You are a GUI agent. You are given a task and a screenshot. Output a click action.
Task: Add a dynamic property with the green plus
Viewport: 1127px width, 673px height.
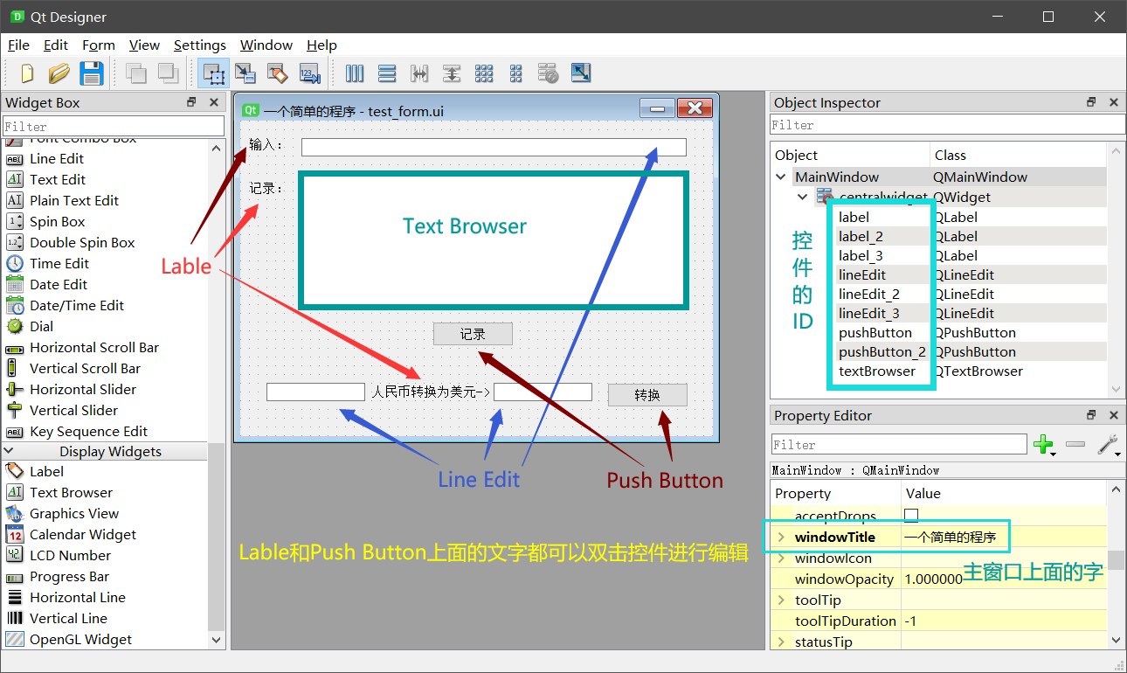[x=1045, y=444]
